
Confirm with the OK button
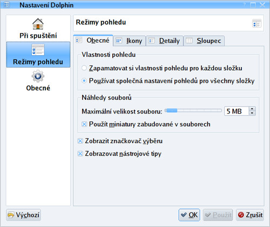coord(190,215)
